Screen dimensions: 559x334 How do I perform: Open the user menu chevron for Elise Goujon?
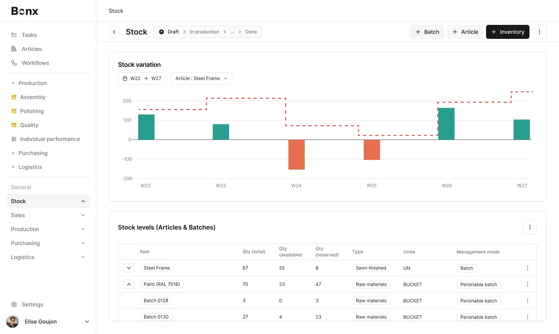coord(87,322)
